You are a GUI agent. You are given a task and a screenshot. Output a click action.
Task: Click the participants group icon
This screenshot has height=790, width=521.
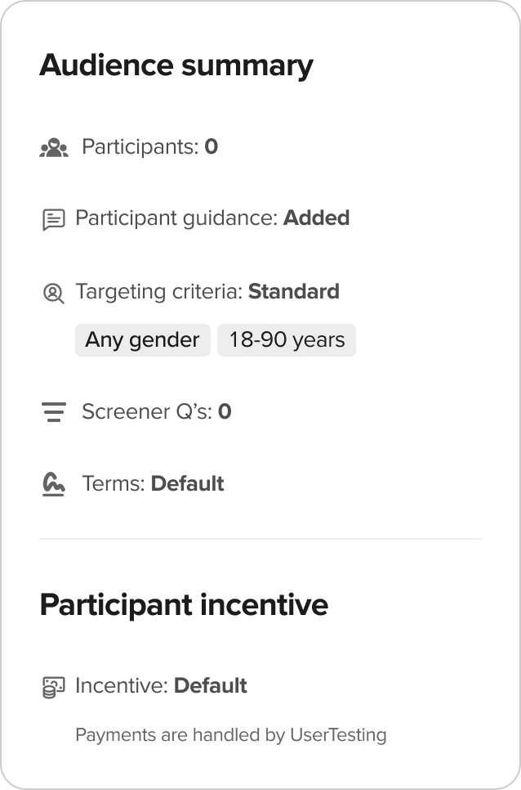point(54,148)
